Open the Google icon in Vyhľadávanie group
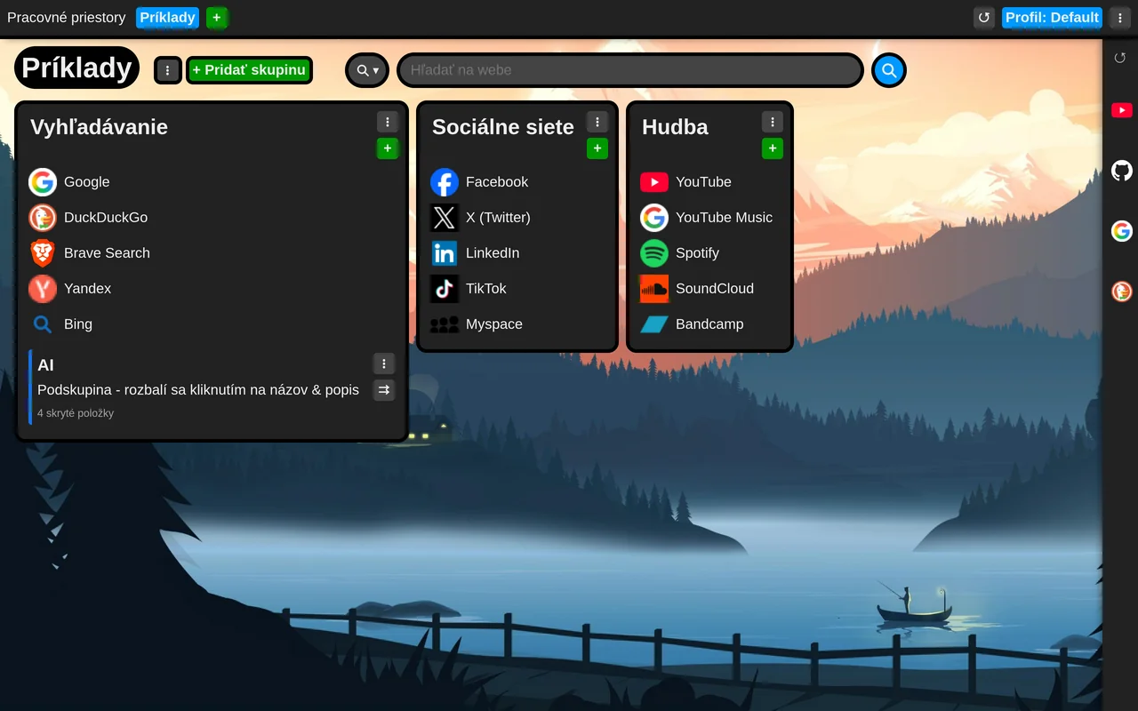This screenshot has height=711, width=1138. click(x=43, y=182)
